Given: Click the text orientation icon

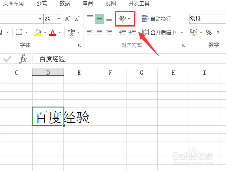Looking at the screenshot, I should pyautogui.click(x=123, y=19).
